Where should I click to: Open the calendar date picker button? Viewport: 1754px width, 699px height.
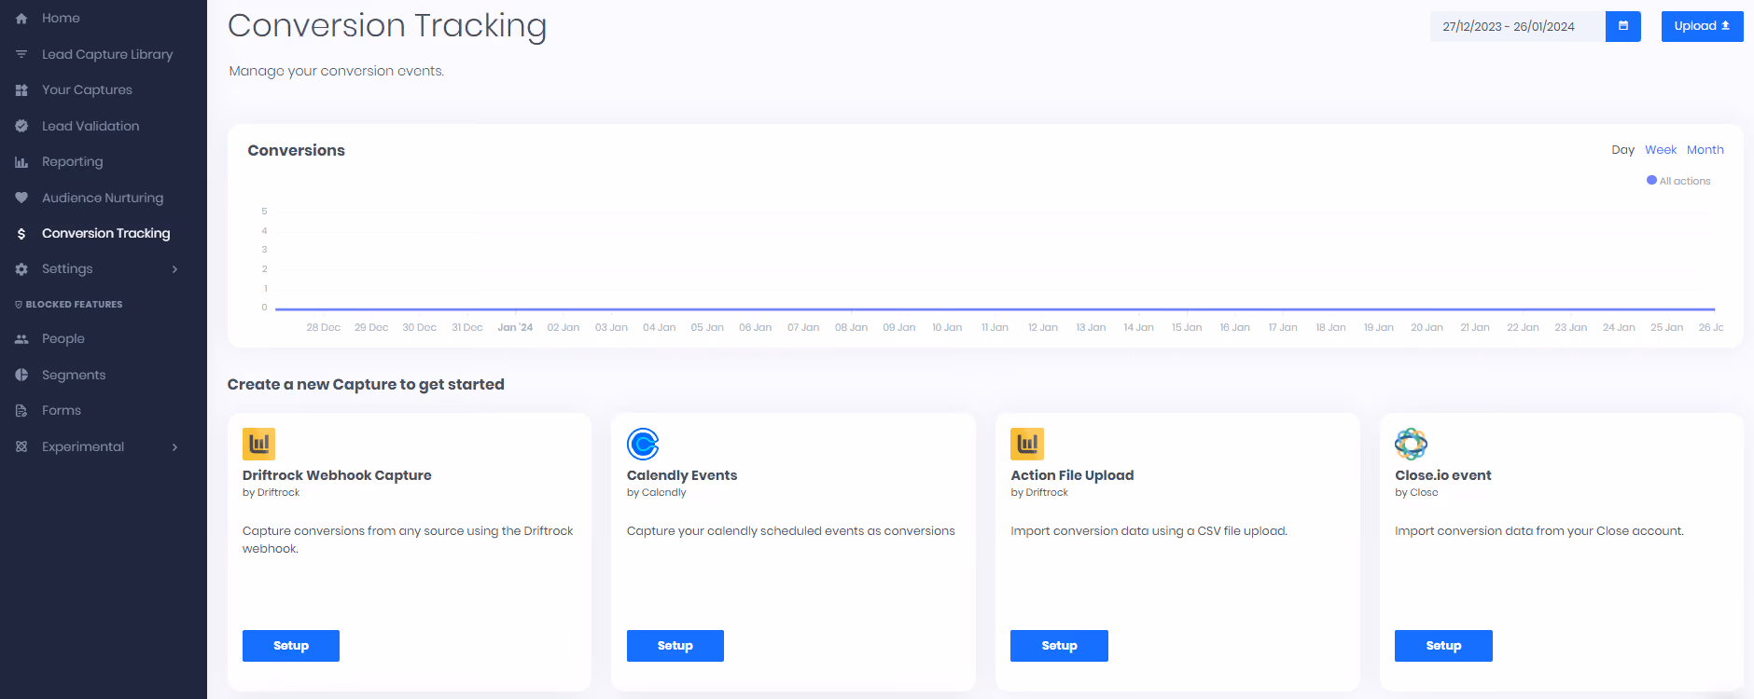pos(1623,26)
